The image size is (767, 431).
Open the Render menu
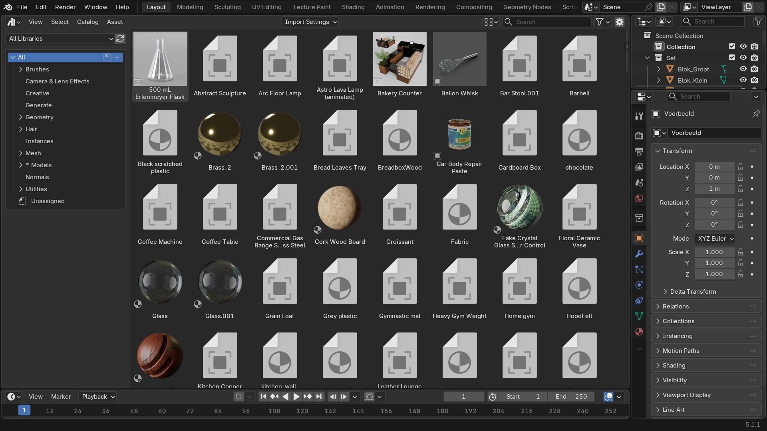coord(65,7)
